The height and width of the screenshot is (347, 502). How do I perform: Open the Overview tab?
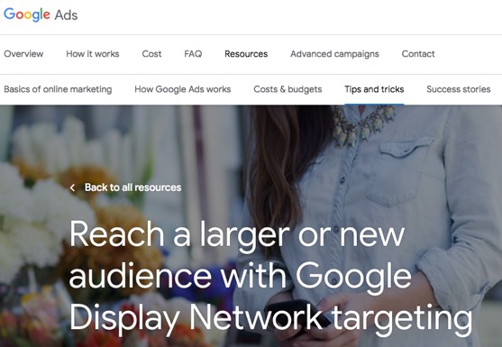click(x=23, y=54)
